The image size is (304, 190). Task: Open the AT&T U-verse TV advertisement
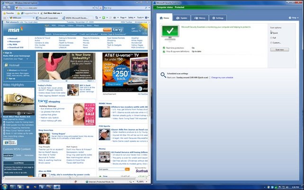[x=125, y=72]
